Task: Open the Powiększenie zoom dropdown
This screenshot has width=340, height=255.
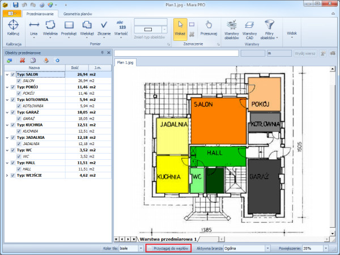Action: coord(325,248)
